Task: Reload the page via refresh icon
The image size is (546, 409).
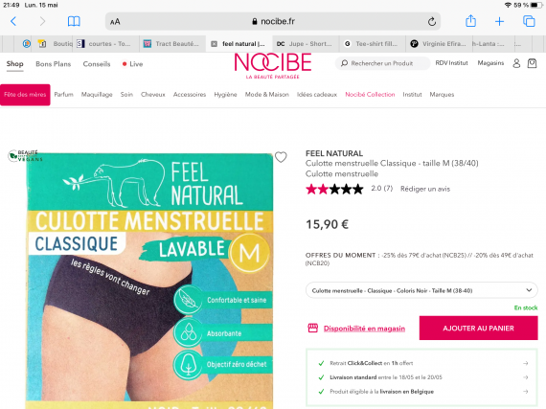Action: pyautogui.click(x=432, y=22)
